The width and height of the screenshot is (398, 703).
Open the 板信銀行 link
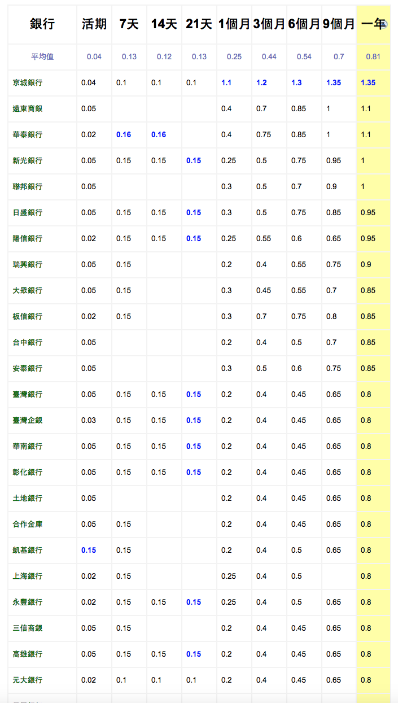click(x=28, y=316)
